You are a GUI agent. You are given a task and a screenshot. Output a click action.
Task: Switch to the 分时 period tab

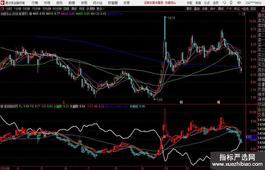coord(9,9)
